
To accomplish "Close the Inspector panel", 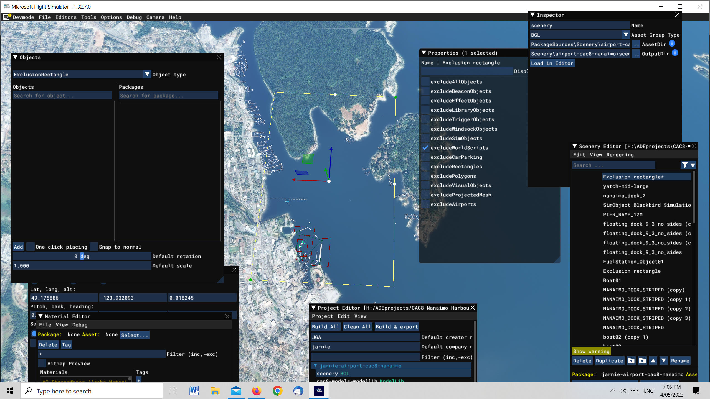I will pyautogui.click(x=677, y=15).
